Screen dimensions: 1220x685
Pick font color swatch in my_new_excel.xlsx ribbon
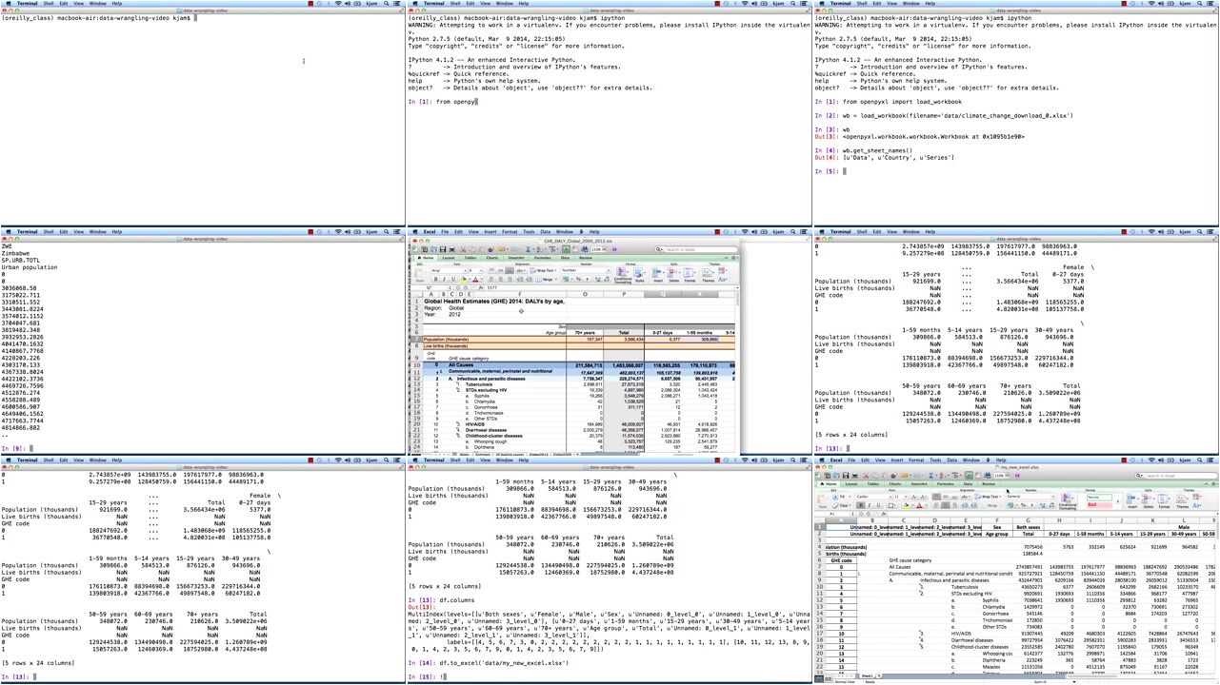pyautogui.click(x=919, y=505)
